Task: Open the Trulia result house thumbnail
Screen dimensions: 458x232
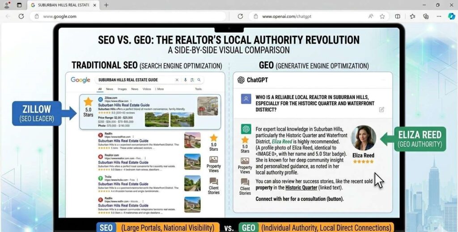Action: click(192, 183)
